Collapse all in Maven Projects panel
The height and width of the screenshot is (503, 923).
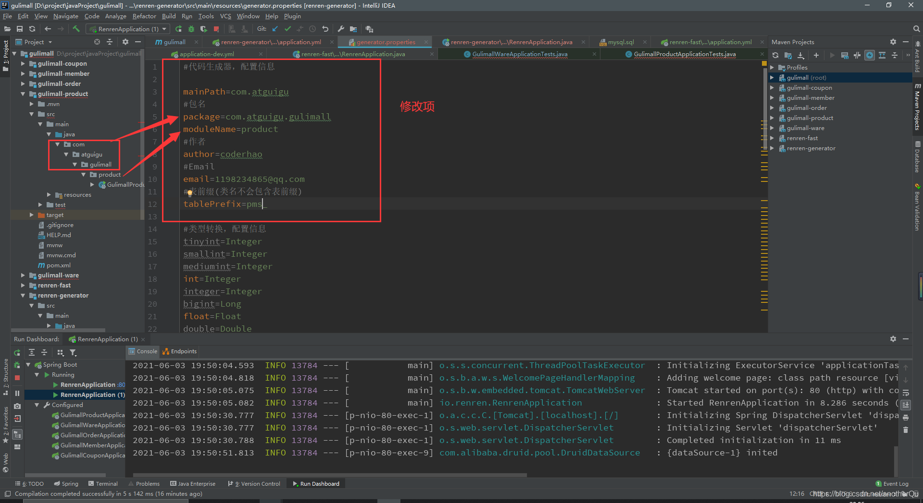pos(895,55)
